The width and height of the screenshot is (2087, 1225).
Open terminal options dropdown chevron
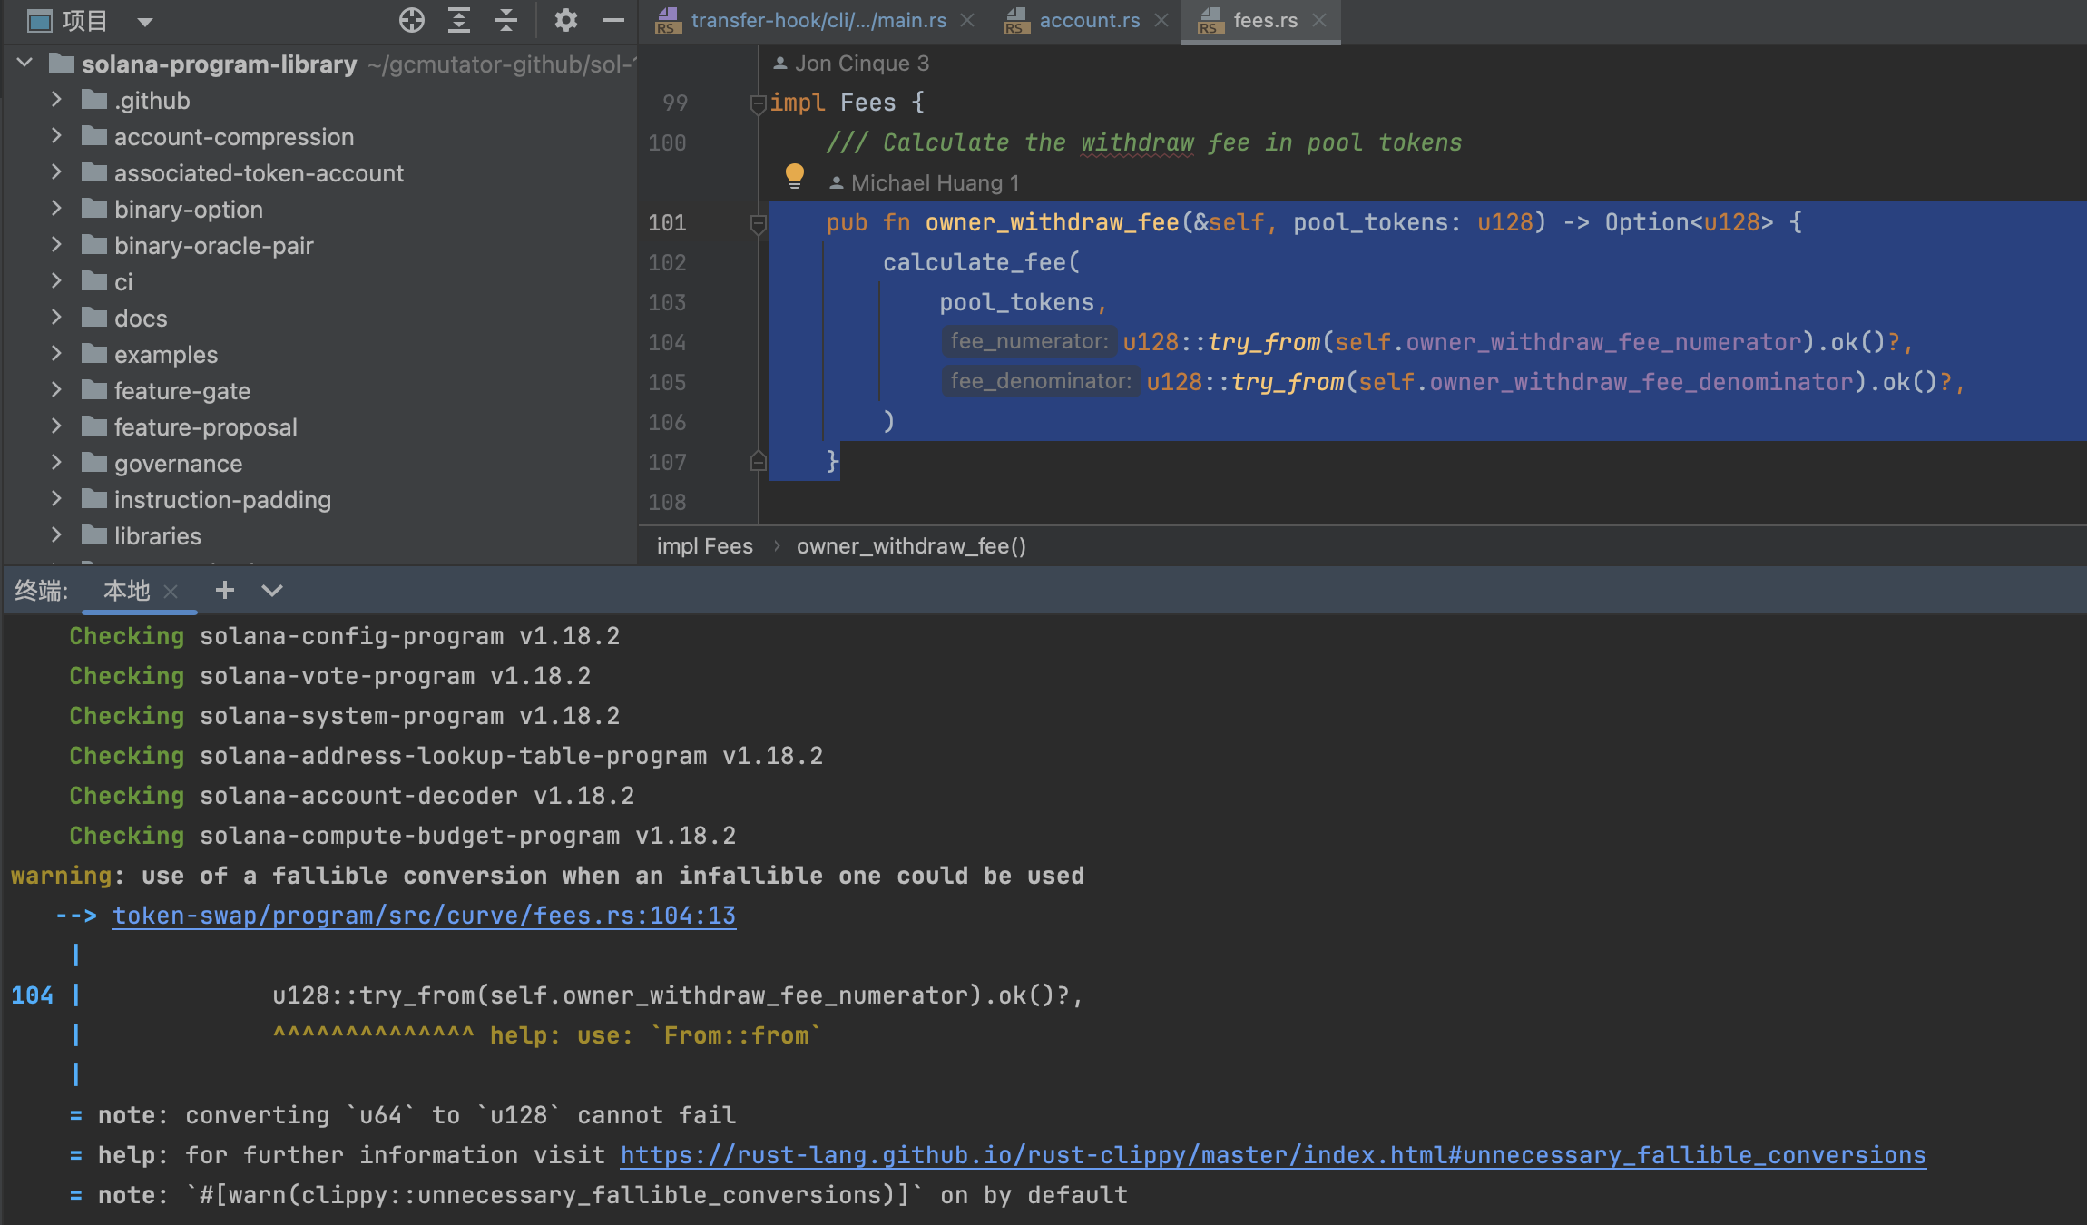(271, 591)
